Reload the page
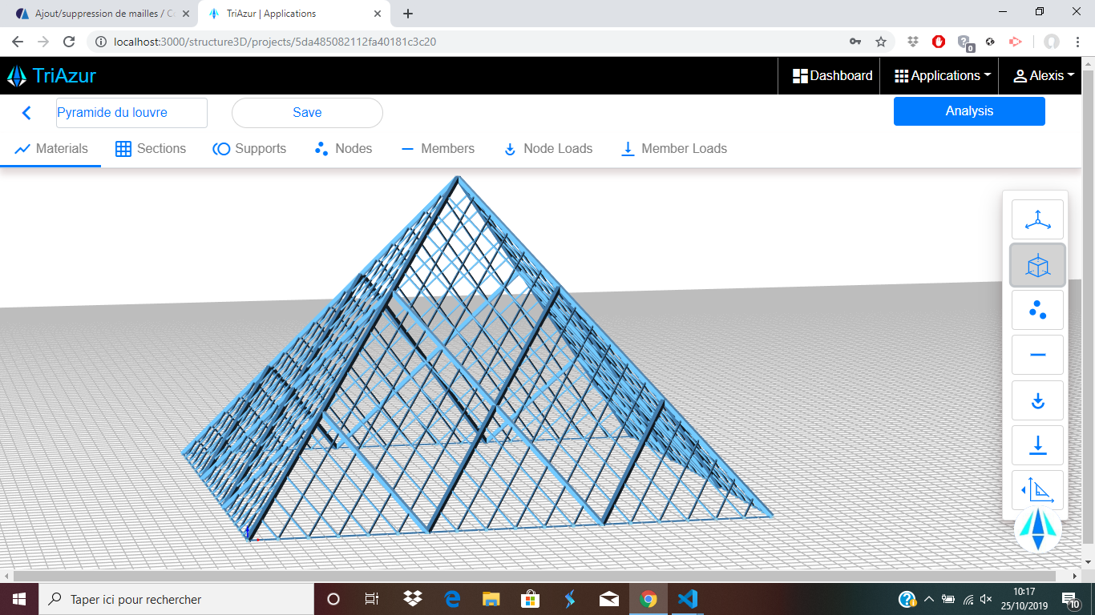 click(69, 42)
